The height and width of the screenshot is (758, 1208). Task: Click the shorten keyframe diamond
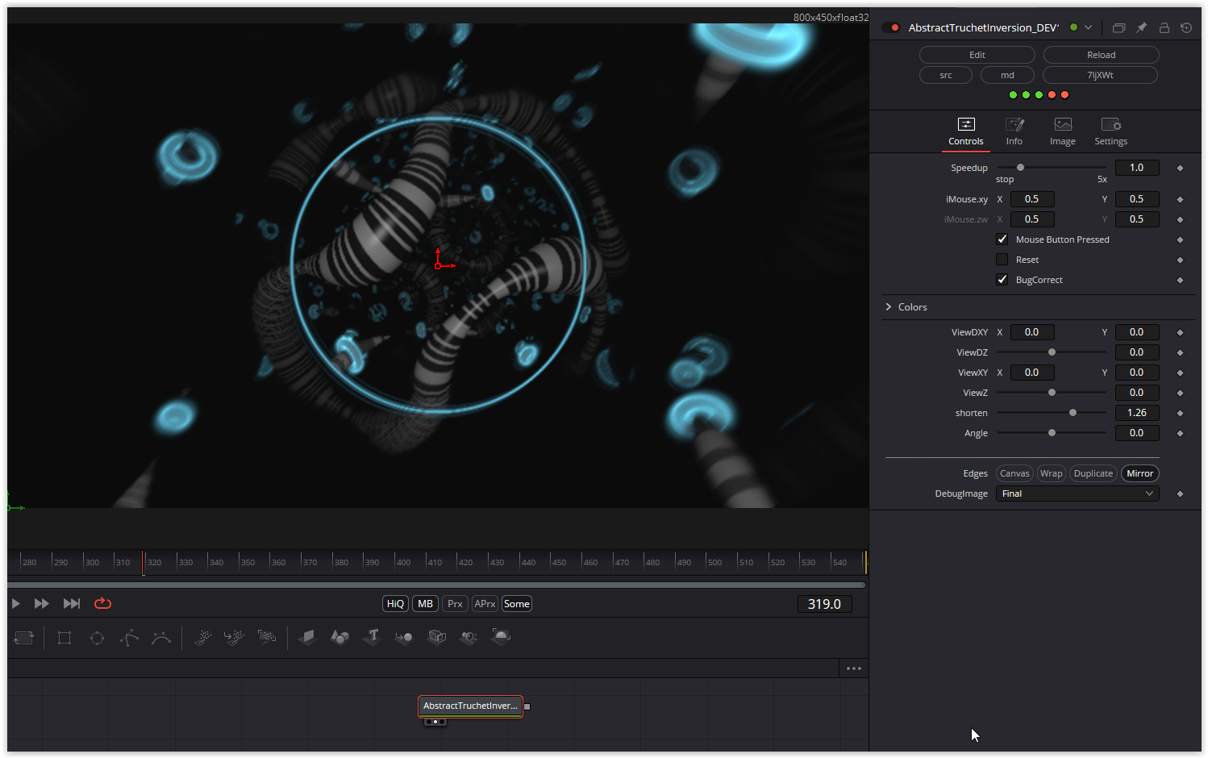tap(1180, 413)
